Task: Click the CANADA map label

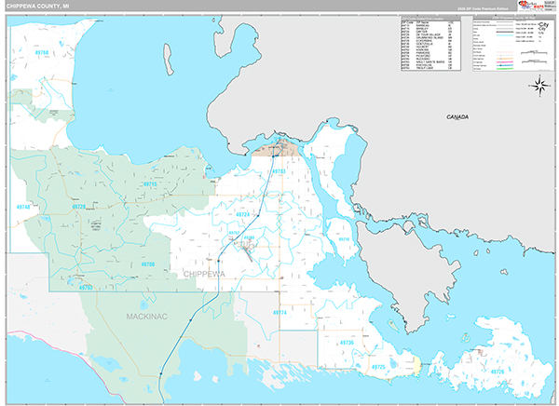Action: (x=457, y=118)
